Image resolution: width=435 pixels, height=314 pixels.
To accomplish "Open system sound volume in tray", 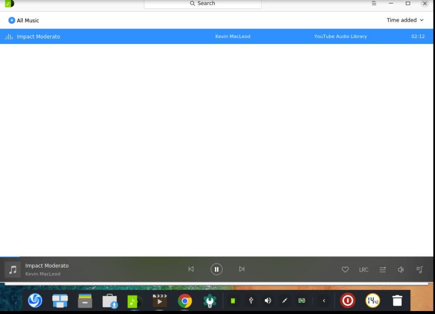I will coord(268,301).
